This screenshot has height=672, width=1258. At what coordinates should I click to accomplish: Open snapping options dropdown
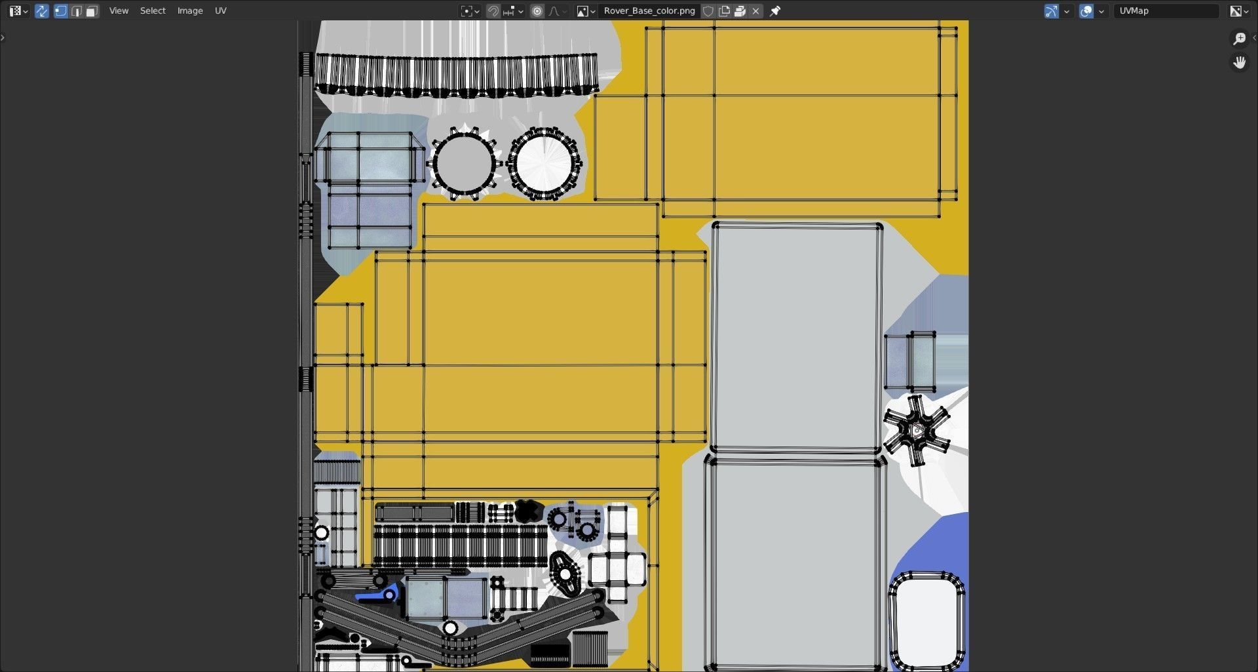[513, 10]
